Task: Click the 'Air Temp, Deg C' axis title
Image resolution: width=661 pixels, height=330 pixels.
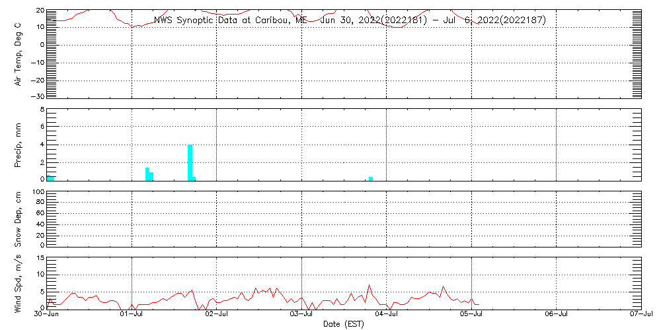Action: (19, 54)
